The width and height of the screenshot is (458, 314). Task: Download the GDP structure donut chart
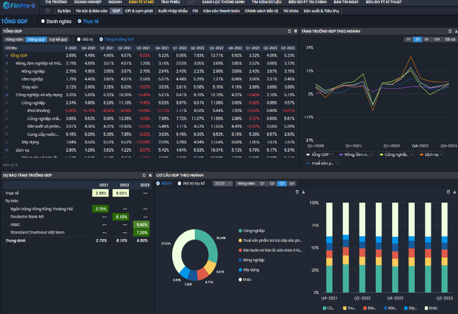[x=304, y=192]
